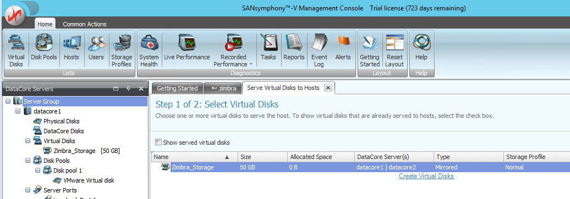The width and height of the screenshot is (570, 199).
Task: Select DataCore Disks in tree
Action: point(64,131)
